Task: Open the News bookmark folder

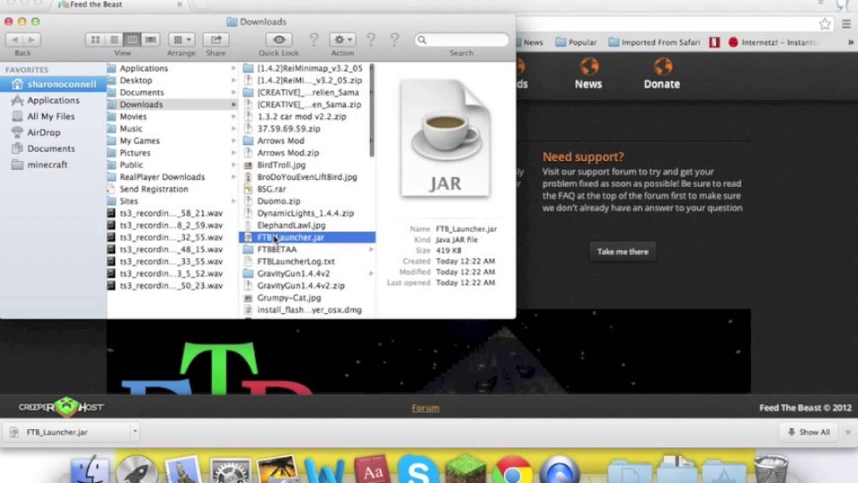Action: 530,42
